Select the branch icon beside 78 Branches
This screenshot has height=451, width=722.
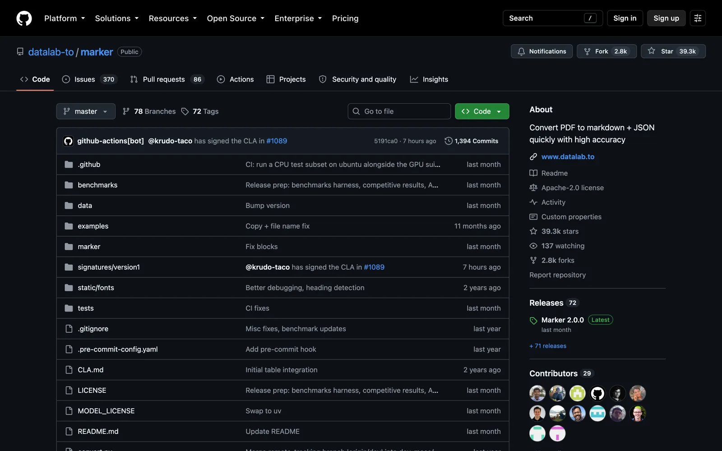click(126, 111)
